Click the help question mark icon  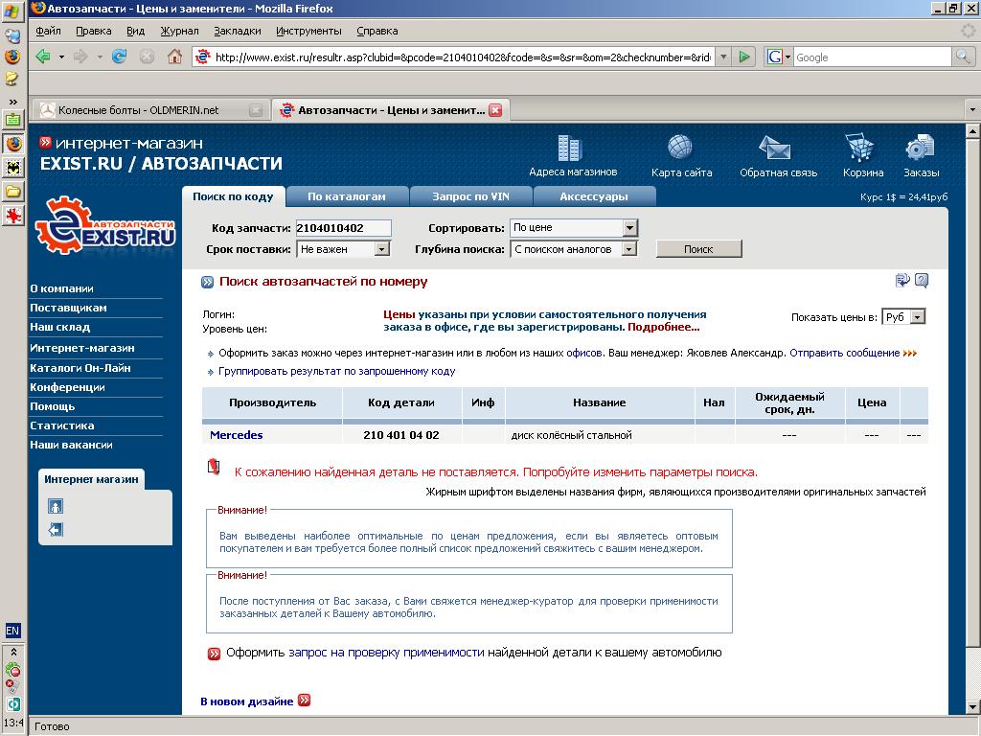click(922, 281)
